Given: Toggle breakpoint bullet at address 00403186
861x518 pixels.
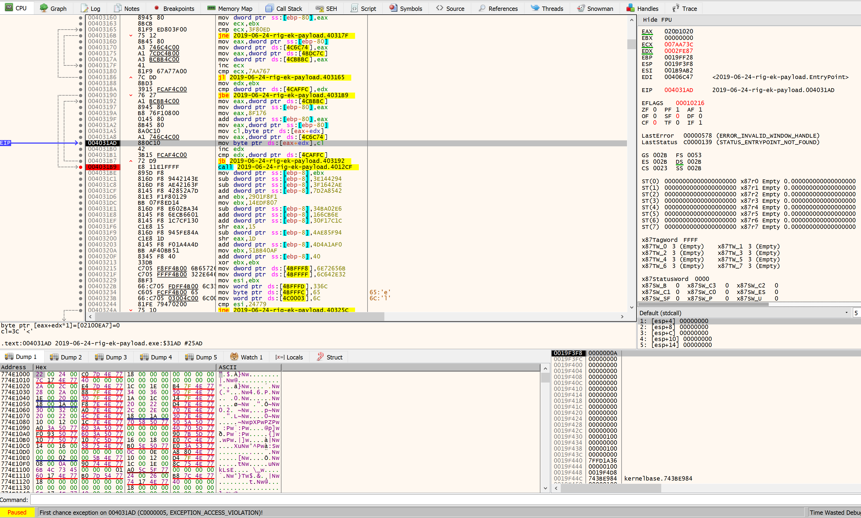Looking at the screenshot, I should [81, 77].
